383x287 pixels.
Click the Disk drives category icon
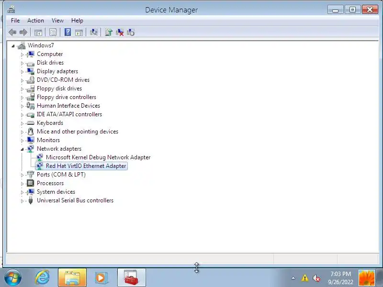[x=31, y=63]
